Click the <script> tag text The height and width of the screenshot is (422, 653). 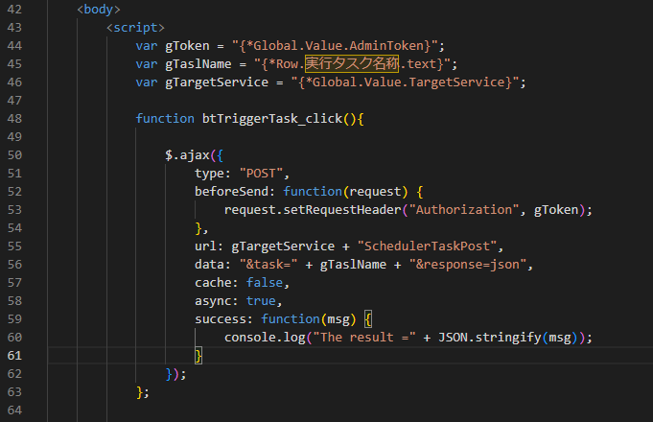tap(135, 28)
